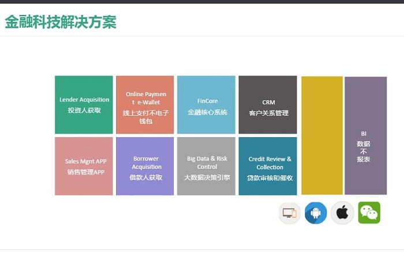Viewport: 404px width, 265px height.
Task: Select the light blue FinCore tile
Action: point(206,105)
